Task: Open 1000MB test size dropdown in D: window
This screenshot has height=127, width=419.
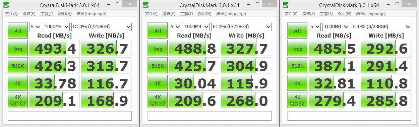Action: click(x=56, y=27)
